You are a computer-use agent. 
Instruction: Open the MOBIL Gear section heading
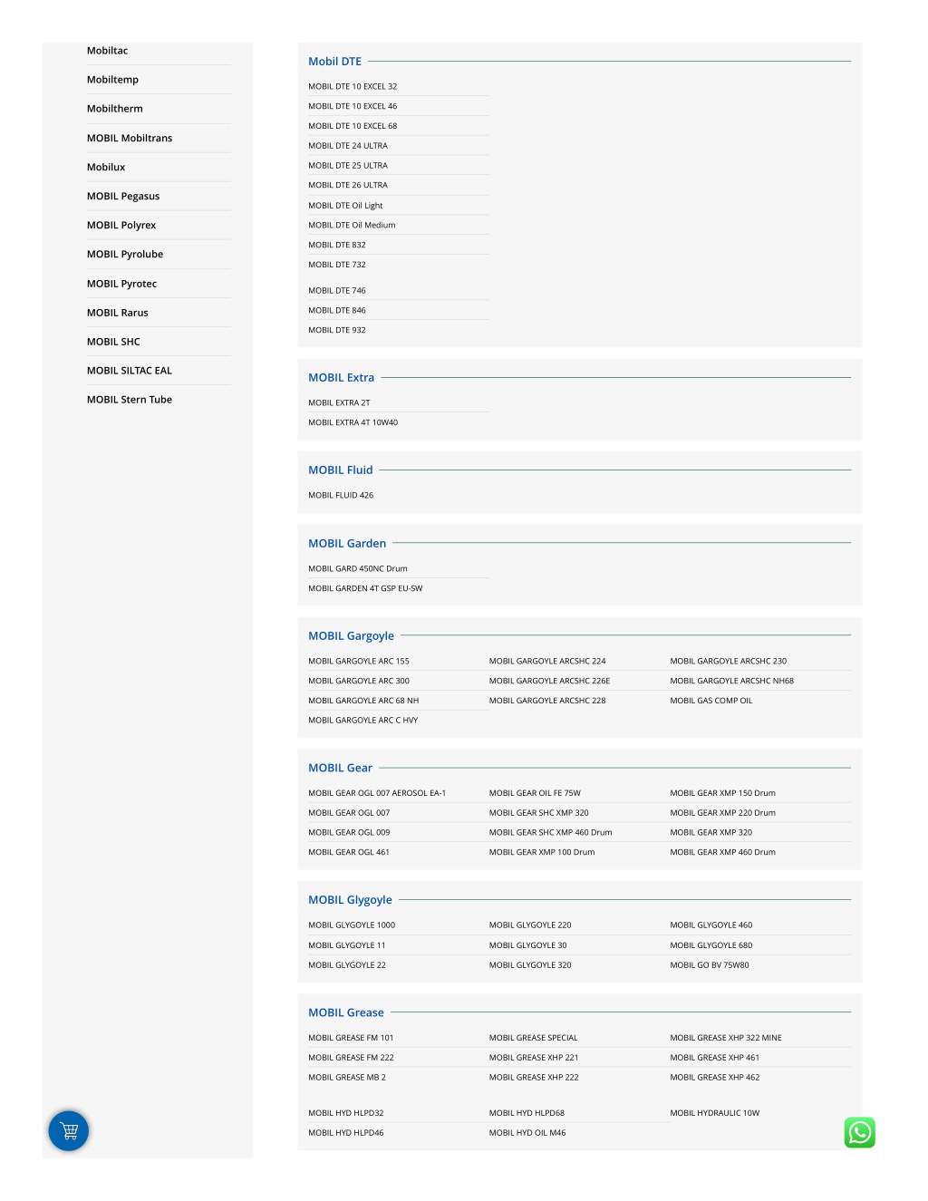click(340, 768)
